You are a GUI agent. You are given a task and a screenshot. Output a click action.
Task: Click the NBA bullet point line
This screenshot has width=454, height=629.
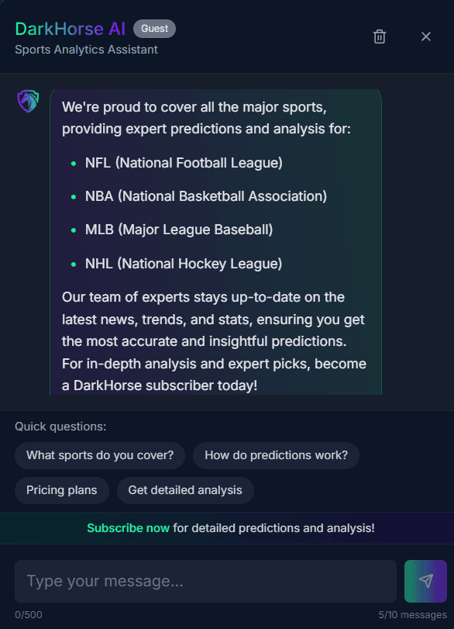click(x=206, y=196)
